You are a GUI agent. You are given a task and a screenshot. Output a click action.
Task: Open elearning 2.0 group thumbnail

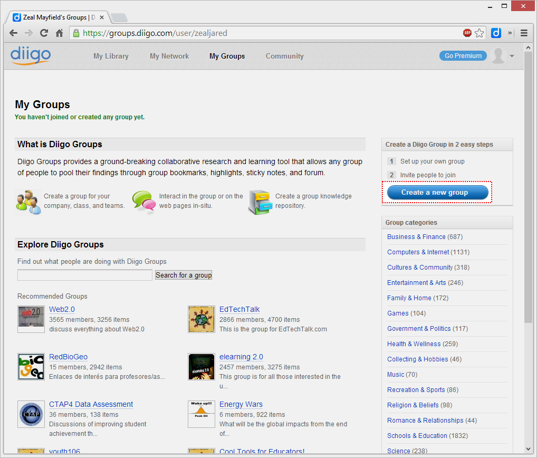202,367
